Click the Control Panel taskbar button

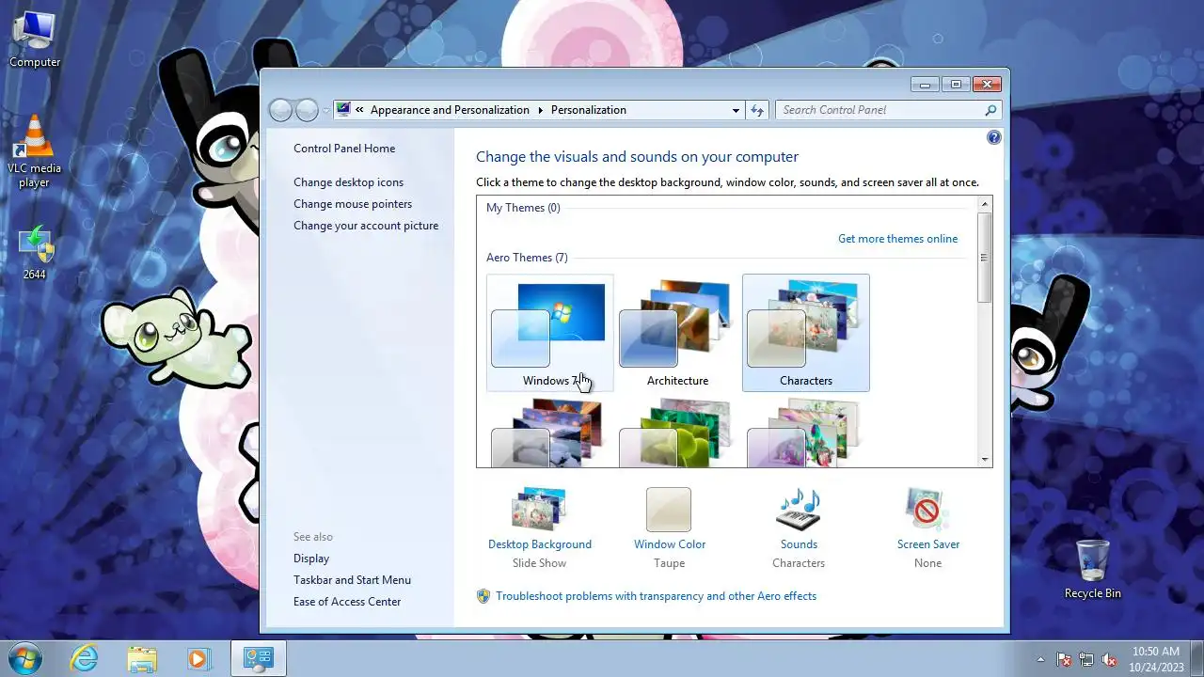[258, 658]
